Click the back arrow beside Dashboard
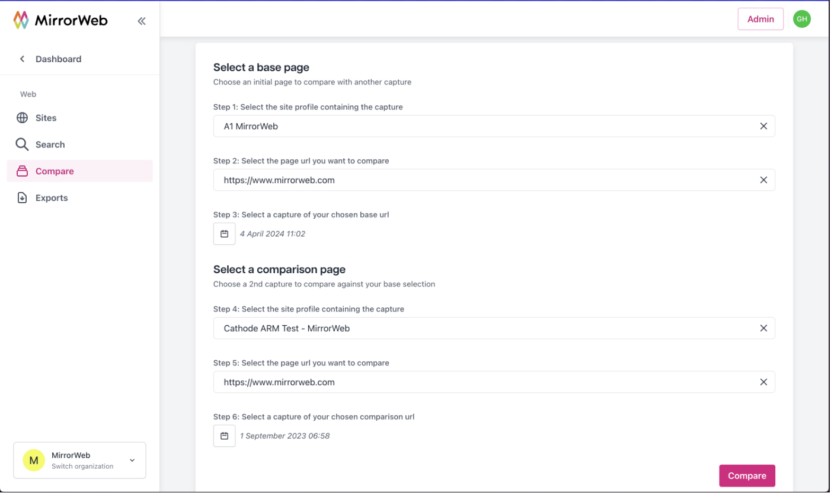Viewport: 831px width, 493px height. (x=23, y=59)
